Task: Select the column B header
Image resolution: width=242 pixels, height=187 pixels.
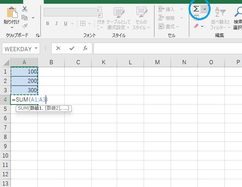Action: (x=51, y=62)
